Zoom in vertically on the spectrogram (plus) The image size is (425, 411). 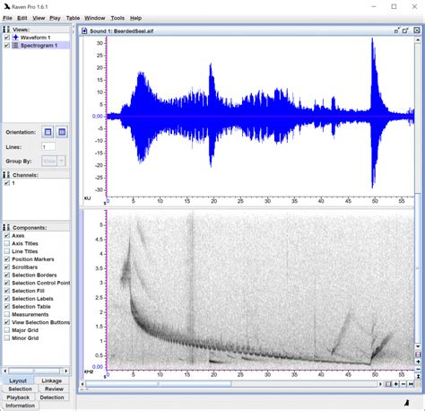[x=418, y=362]
